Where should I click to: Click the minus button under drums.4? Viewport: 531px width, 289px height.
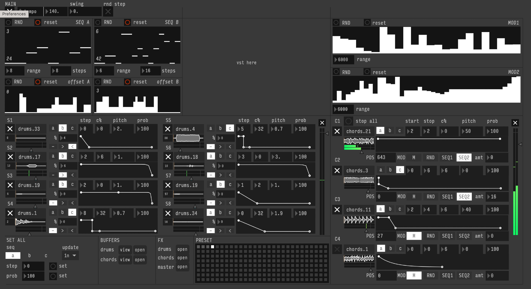[x=211, y=147]
